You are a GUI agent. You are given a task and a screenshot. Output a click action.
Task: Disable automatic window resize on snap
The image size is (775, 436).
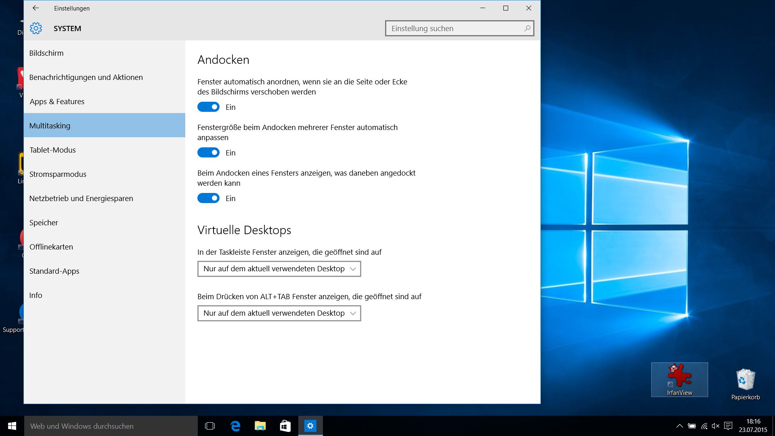coord(208,153)
